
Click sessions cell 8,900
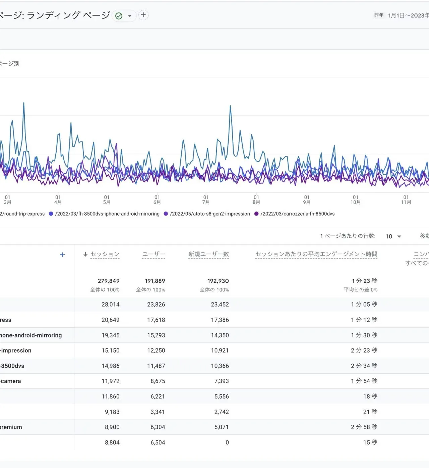(112, 427)
